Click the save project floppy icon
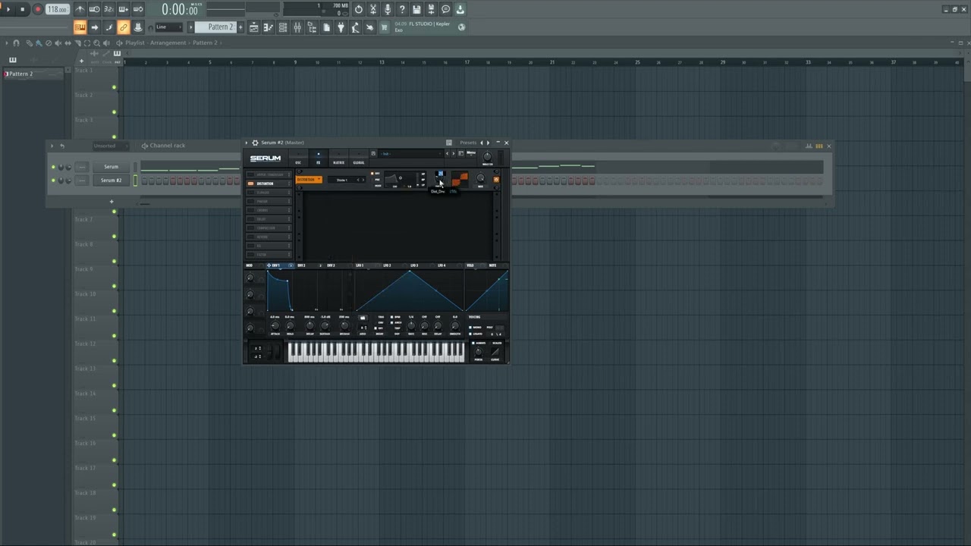971x546 pixels. 416,9
